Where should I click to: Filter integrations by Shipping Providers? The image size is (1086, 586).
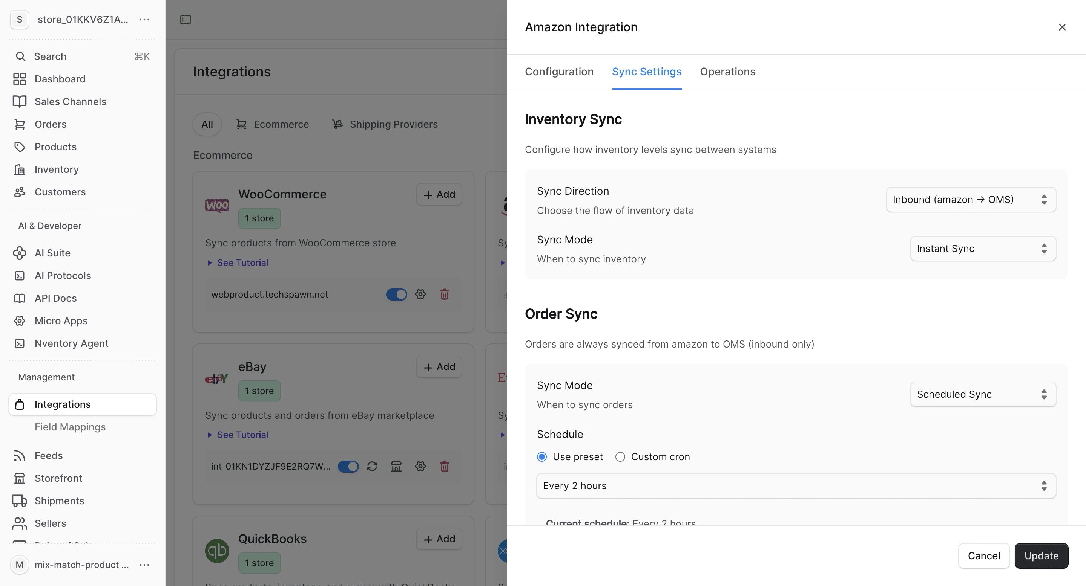385,124
